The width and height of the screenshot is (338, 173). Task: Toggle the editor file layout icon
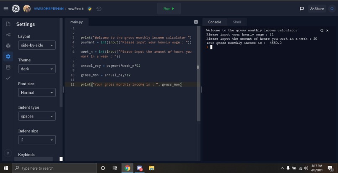point(196,22)
